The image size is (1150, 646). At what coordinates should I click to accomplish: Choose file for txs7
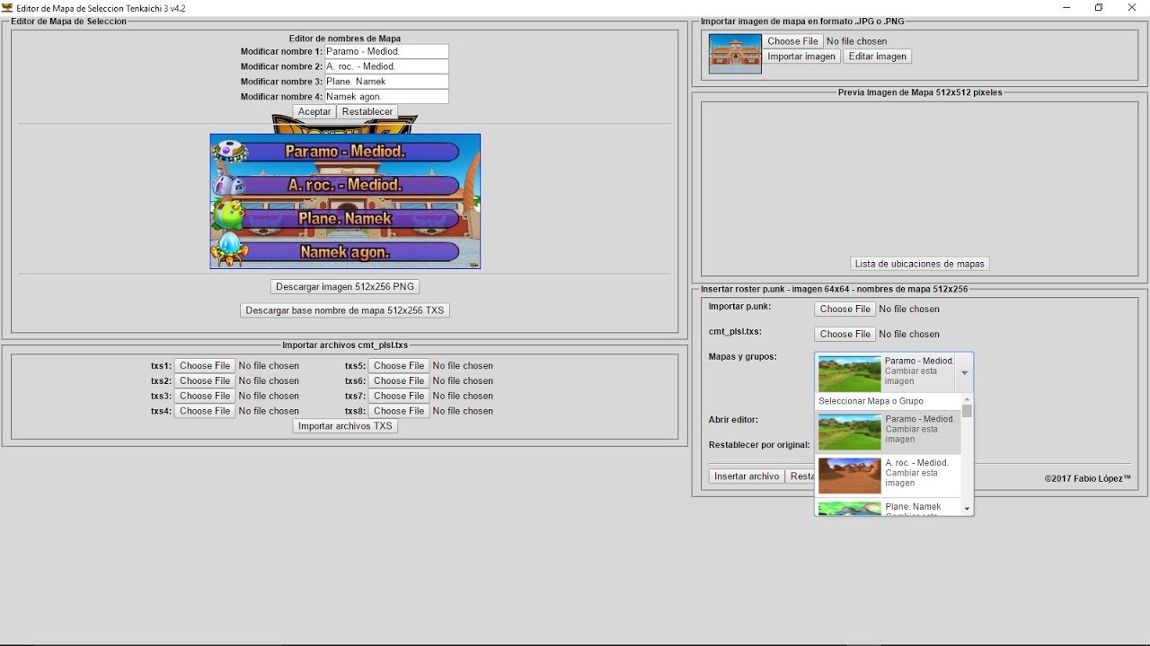point(399,396)
